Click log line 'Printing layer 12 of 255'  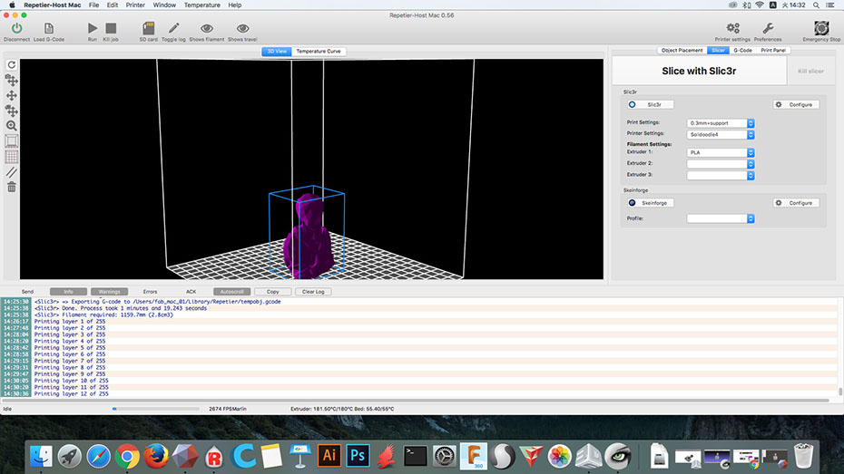coord(72,394)
